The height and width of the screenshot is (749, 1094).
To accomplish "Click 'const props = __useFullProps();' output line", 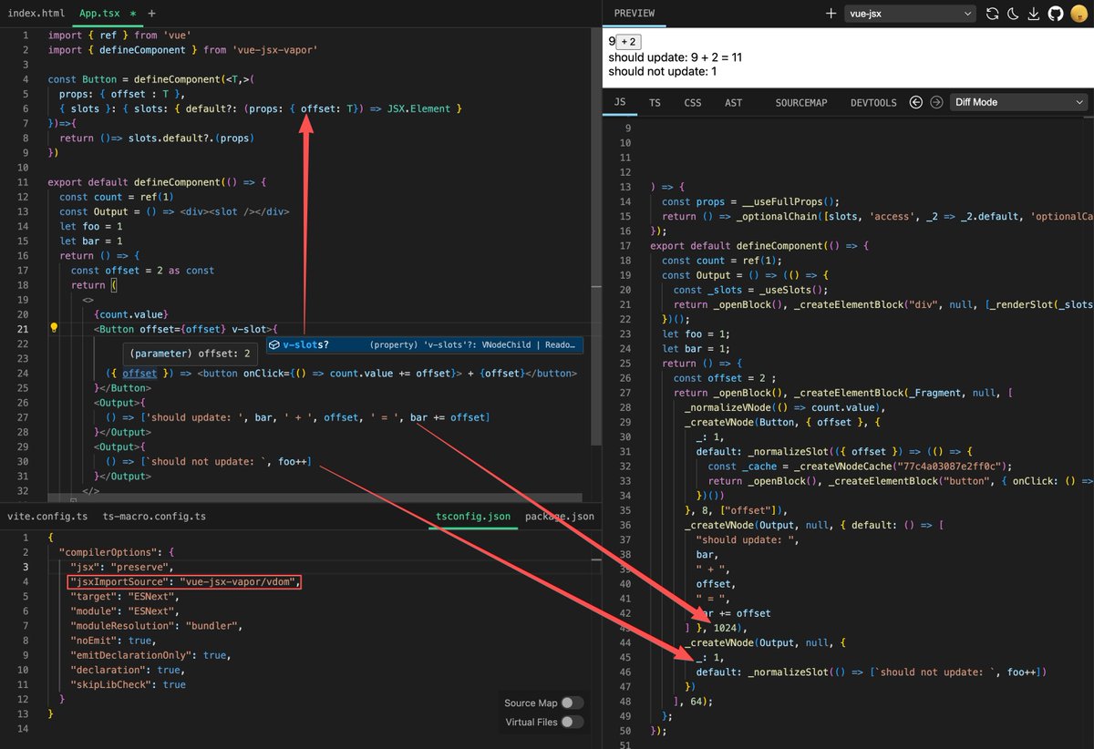I will 749,201.
